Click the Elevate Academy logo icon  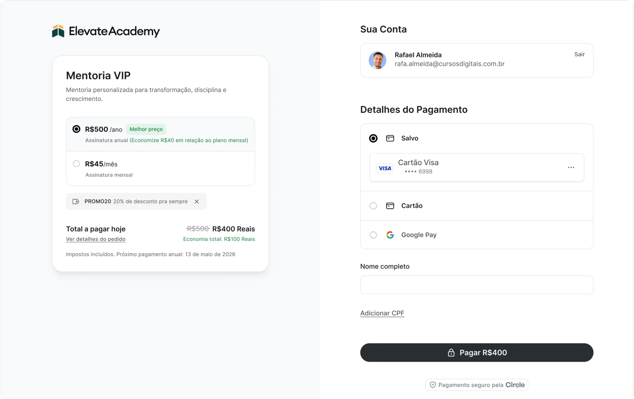coord(58,31)
